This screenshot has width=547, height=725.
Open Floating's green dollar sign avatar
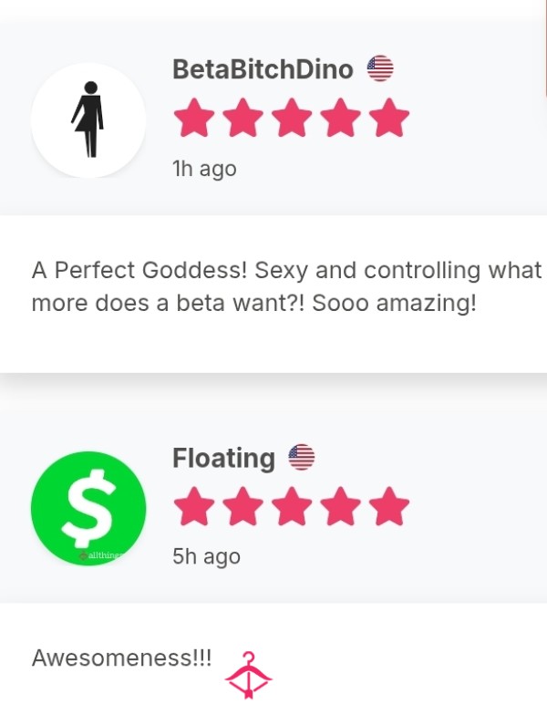pyautogui.click(x=88, y=508)
